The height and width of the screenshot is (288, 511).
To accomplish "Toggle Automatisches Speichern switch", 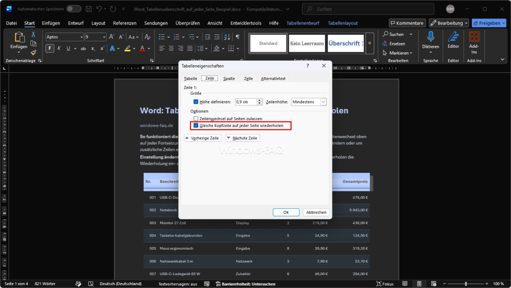I will click(x=74, y=9).
